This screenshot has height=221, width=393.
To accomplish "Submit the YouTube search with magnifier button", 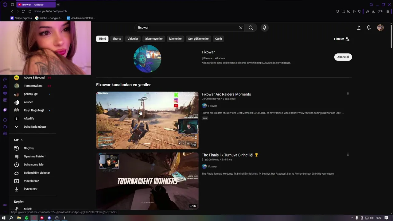I will pyautogui.click(x=251, y=28).
